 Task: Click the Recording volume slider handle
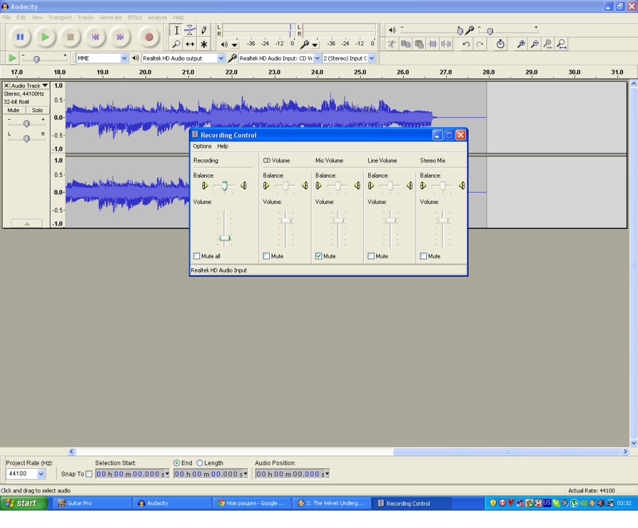point(225,238)
